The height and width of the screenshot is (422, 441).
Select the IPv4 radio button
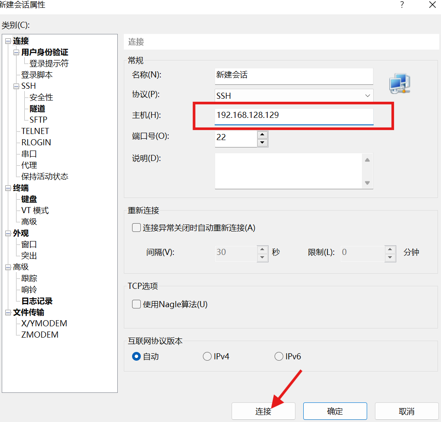click(207, 356)
